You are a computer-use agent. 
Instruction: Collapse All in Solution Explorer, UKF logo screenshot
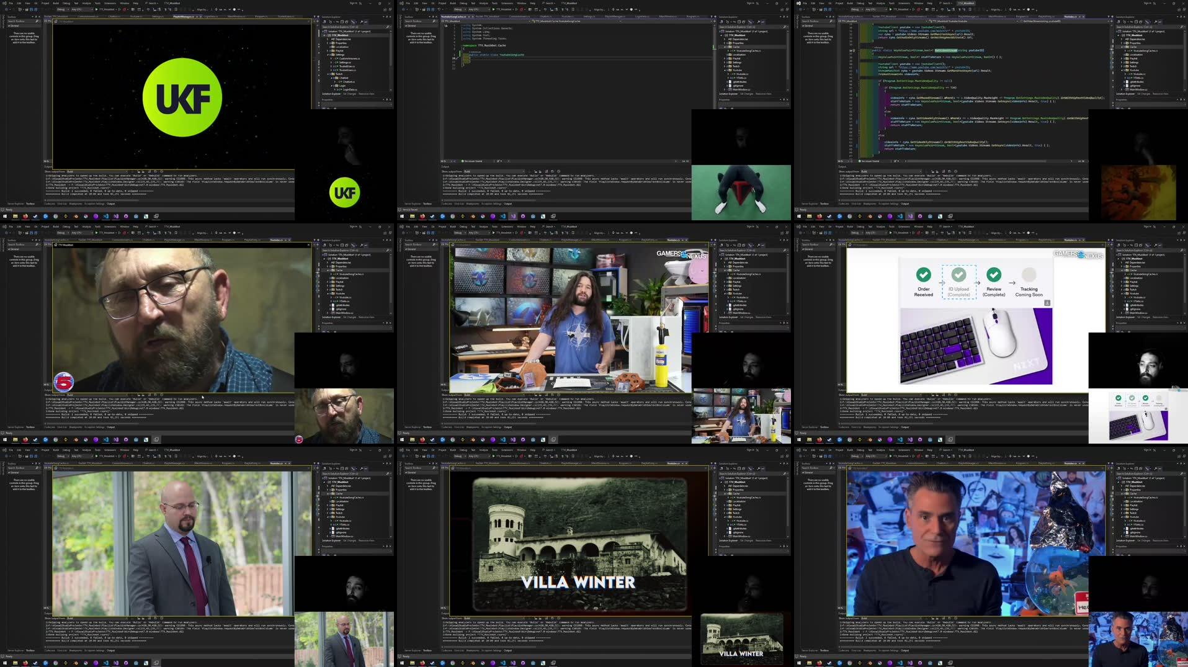(342, 22)
